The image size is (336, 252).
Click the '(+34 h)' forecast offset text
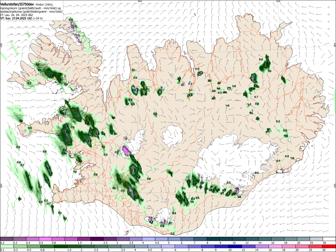point(38,18)
